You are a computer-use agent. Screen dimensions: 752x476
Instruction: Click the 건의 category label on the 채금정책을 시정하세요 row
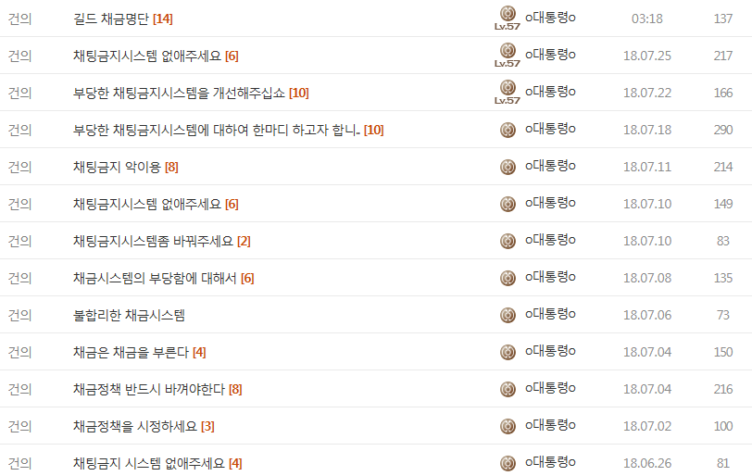pos(19,426)
